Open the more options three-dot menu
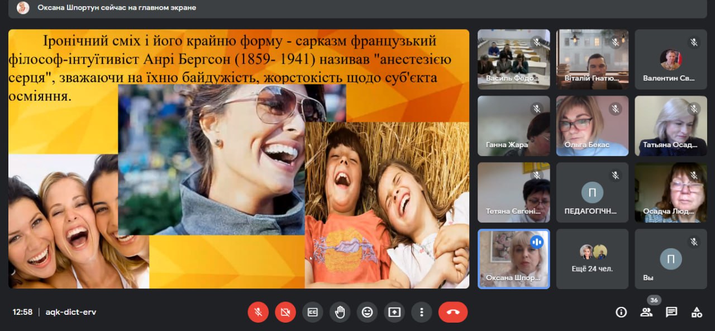This screenshot has width=715, height=331. pos(422,313)
